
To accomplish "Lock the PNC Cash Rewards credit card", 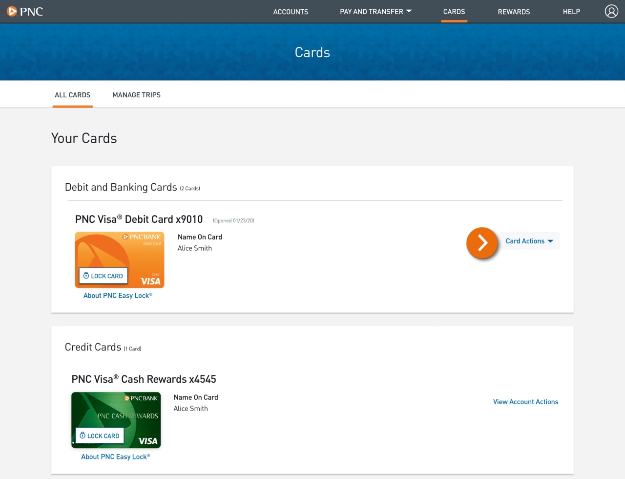I will 99,435.
